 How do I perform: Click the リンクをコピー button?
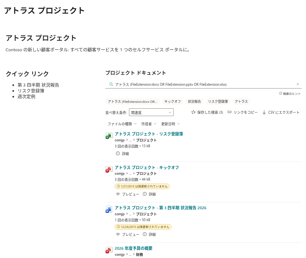(243, 112)
